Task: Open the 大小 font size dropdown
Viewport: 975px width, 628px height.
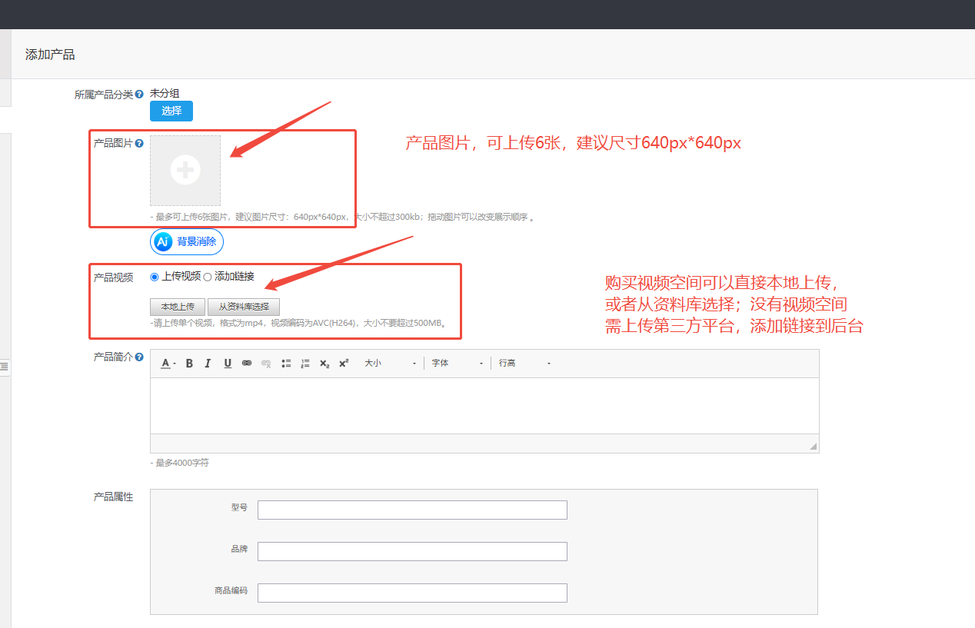Action: click(x=391, y=364)
